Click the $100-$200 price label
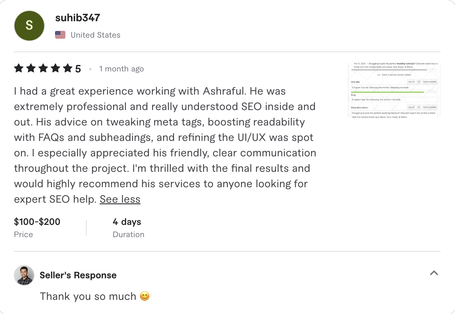455x314 pixels. [37, 222]
